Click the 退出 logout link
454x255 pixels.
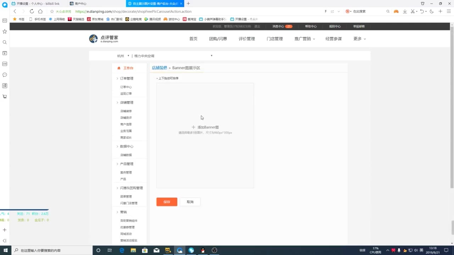tap(257, 27)
